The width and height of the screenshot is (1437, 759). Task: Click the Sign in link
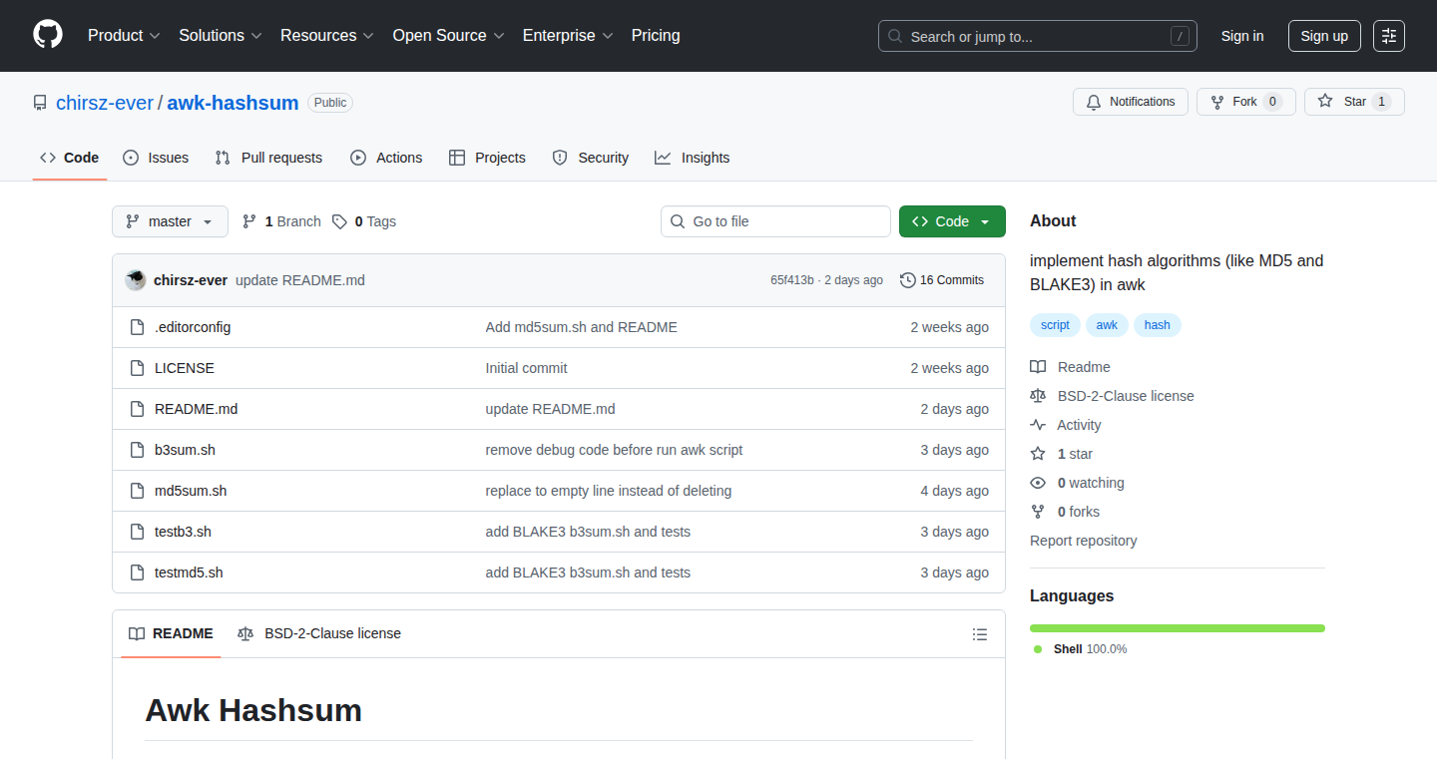coord(1242,36)
